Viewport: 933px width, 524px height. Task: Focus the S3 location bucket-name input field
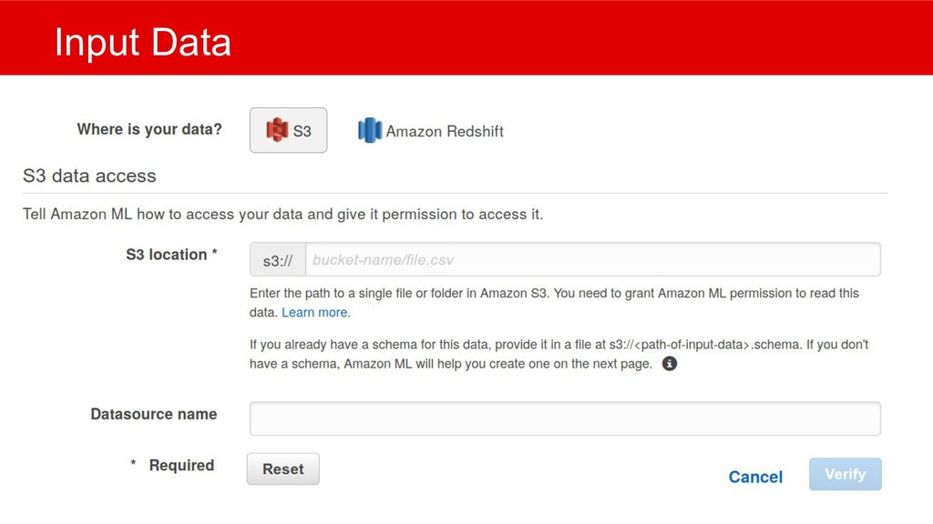tap(592, 259)
